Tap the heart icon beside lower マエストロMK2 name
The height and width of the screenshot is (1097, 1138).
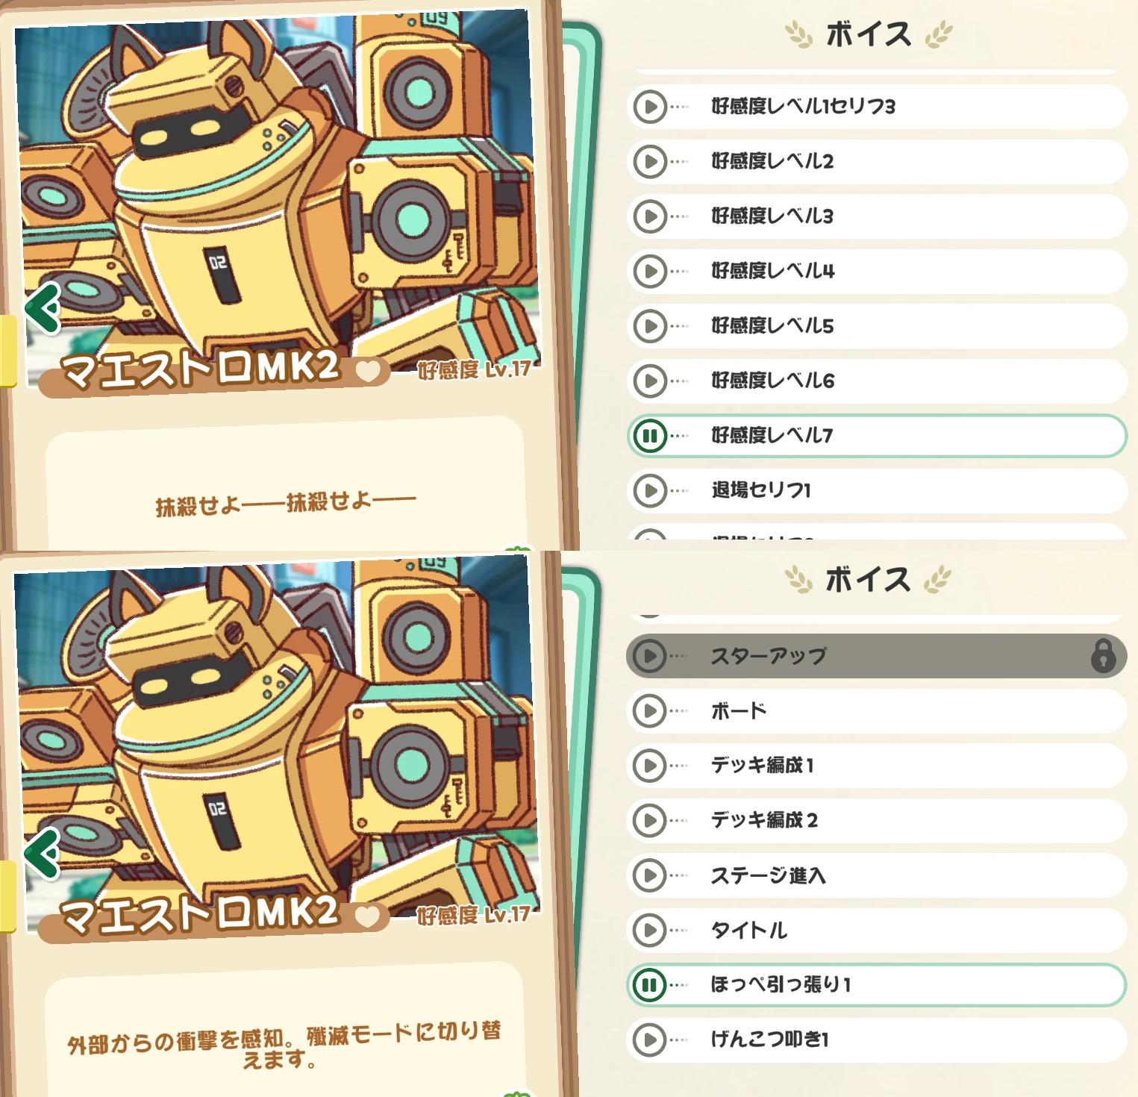(x=367, y=916)
